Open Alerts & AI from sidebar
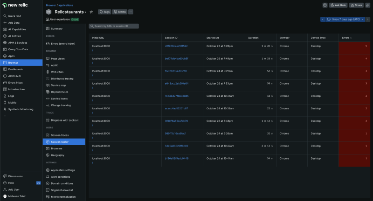This screenshot has height=201, width=373. 14,75
